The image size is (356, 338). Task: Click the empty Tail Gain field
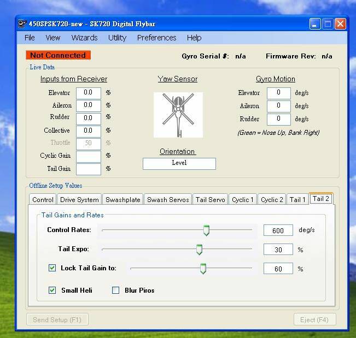click(x=89, y=169)
